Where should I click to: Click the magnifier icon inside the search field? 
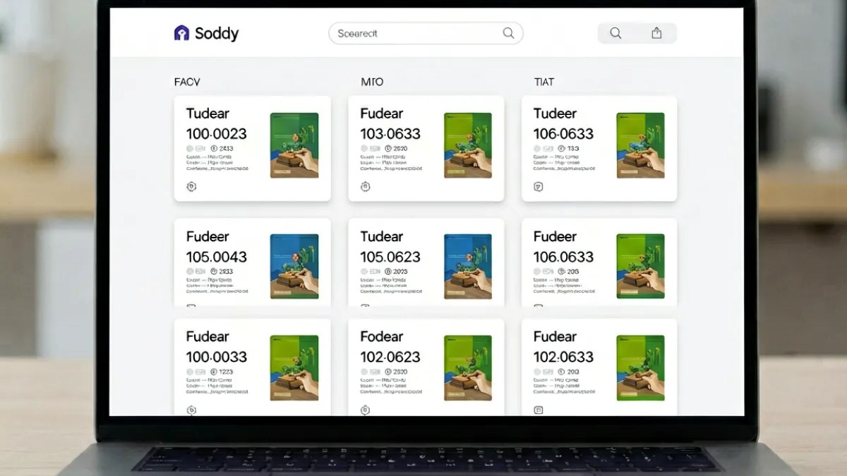(x=508, y=33)
